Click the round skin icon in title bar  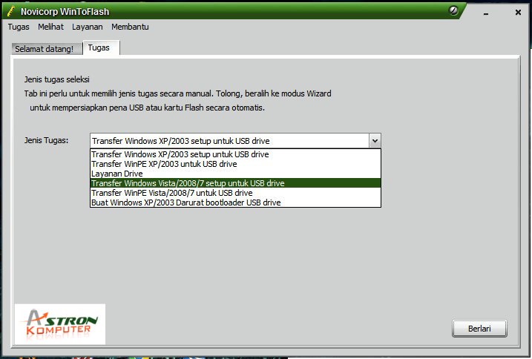pos(453,10)
